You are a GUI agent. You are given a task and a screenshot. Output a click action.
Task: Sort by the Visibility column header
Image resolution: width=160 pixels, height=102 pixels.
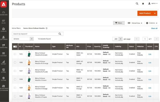tap(121, 46)
